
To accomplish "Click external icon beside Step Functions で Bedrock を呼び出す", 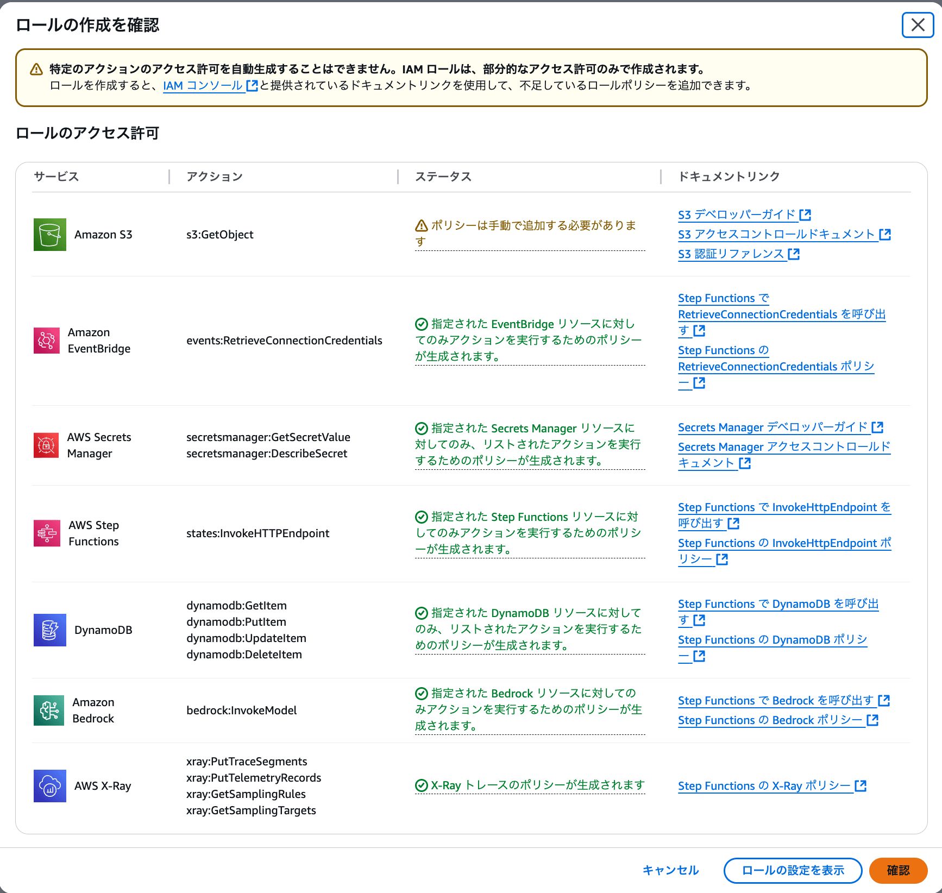I will point(884,701).
